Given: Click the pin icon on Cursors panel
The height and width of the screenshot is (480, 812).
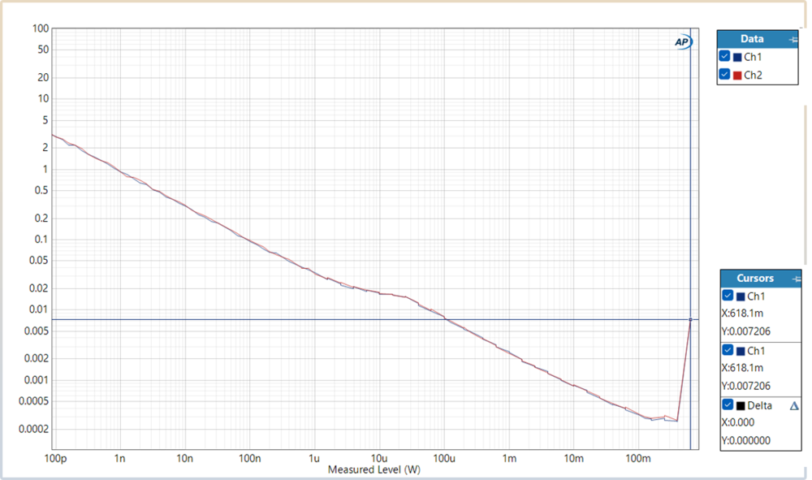Looking at the screenshot, I should (796, 279).
